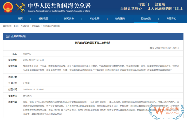Select the processing time 2025-10-10 16:31:00
187x123 pixels.
[33, 89]
